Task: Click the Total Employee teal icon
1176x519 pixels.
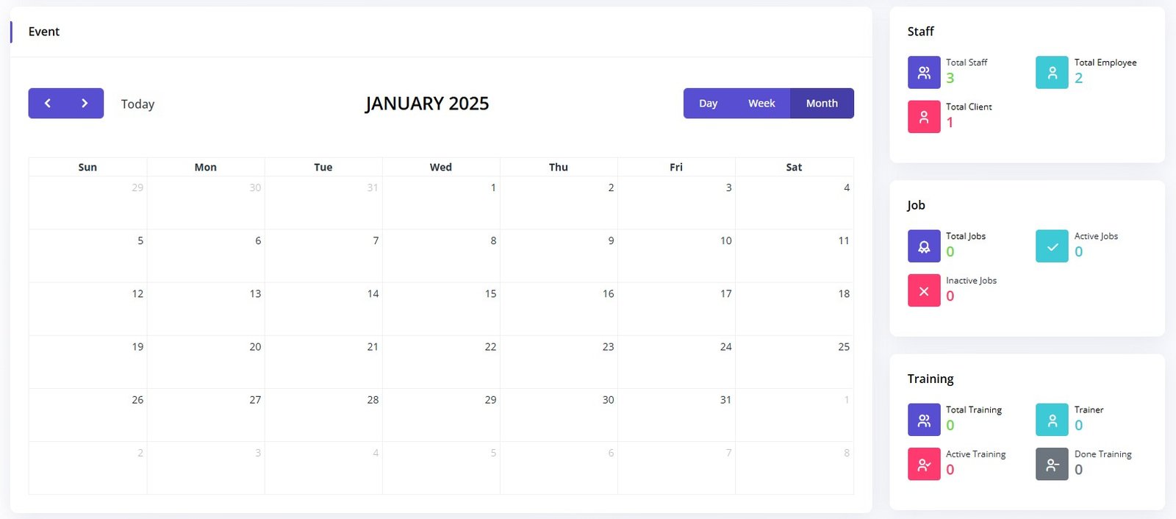Action: pyautogui.click(x=1052, y=73)
